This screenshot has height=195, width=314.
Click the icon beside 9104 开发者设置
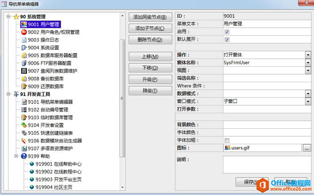coord(24,125)
